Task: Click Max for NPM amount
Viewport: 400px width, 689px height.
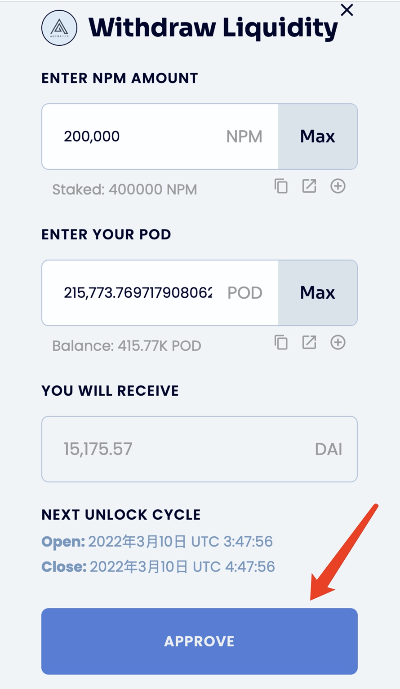Action: point(317,137)
